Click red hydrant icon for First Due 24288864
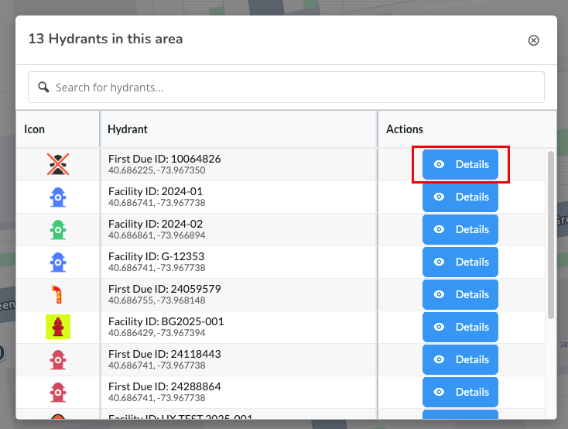 point(58,392)
